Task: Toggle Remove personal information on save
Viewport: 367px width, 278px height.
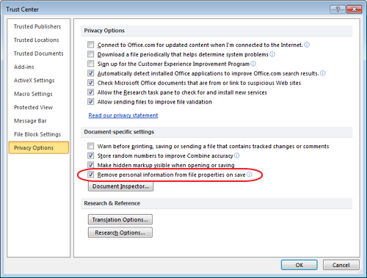Action: coord(91,175)
